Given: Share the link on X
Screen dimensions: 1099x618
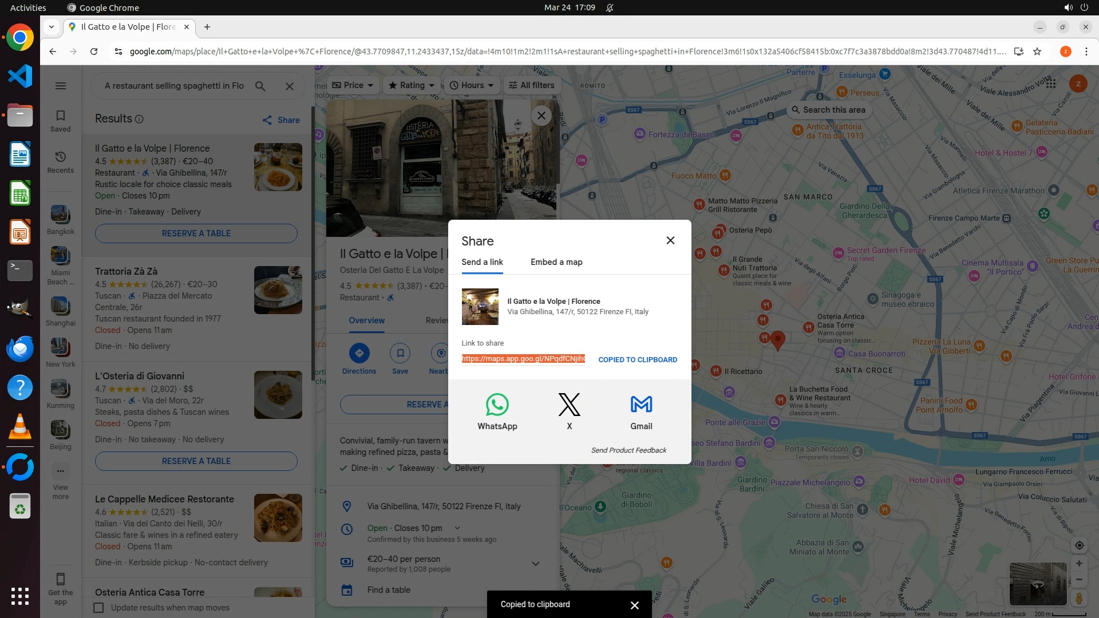Looking at the screenshot, I should [569, 405].
